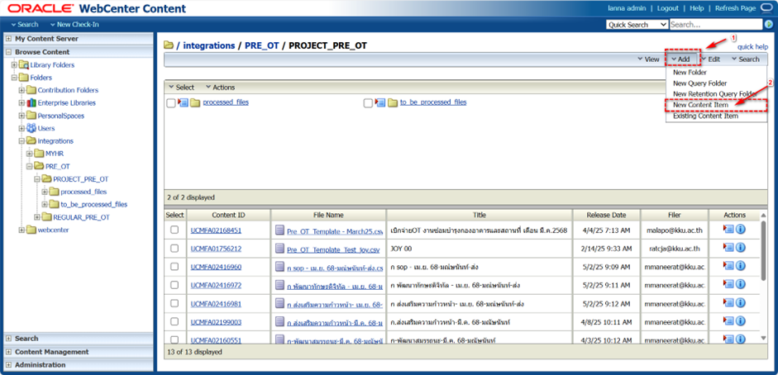The height and width of the screenshot is (375, 778).
Task: Click the Logout link
Action: tap(667, 8)
